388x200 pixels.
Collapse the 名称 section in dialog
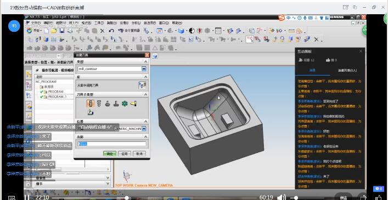point(145,136)
